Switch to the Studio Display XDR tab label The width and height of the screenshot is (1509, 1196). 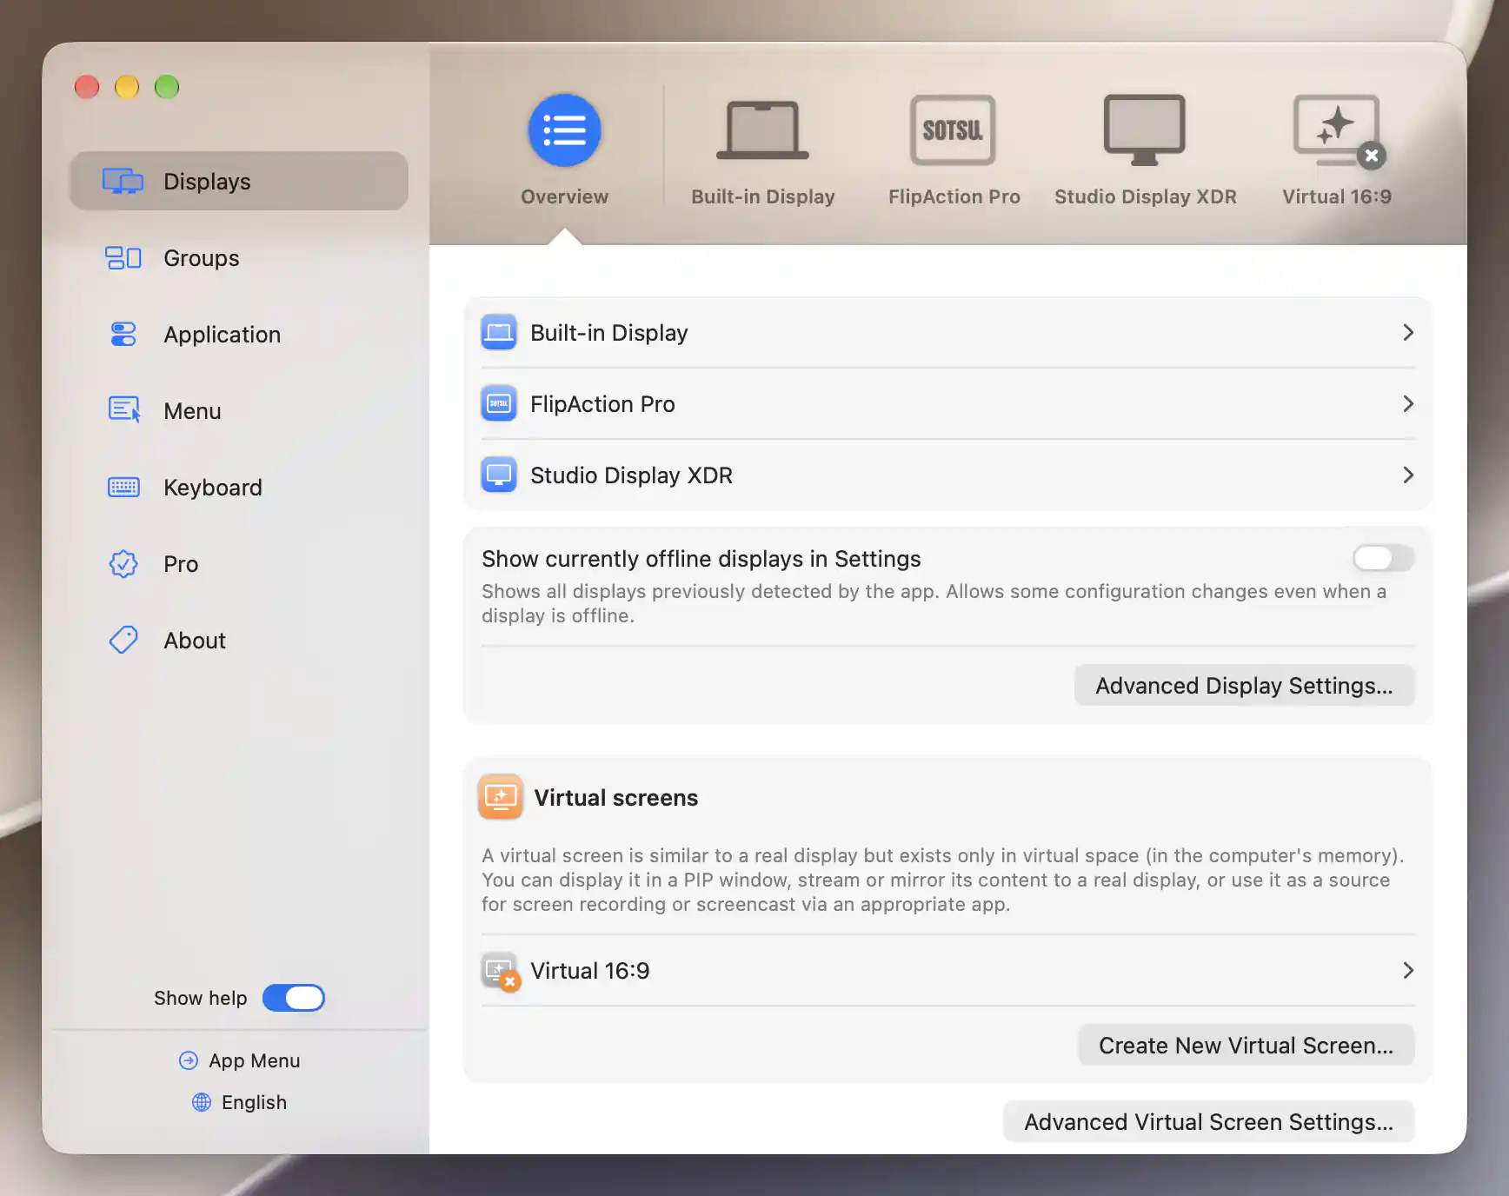1145,196
